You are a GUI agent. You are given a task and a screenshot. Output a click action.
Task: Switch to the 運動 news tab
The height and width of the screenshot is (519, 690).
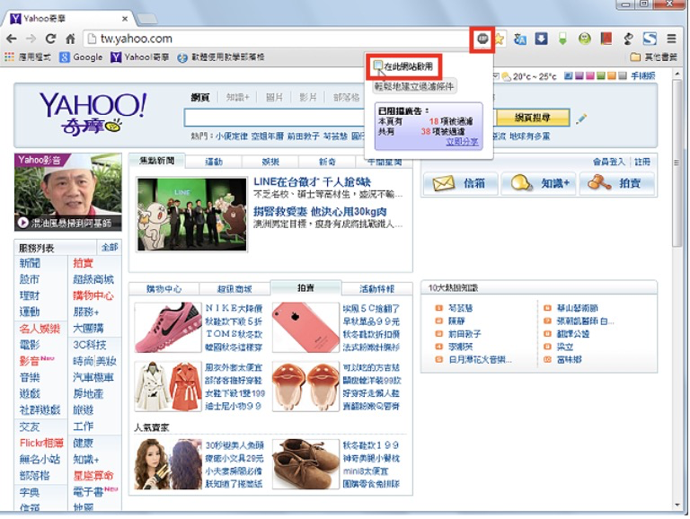click(214, 162)
